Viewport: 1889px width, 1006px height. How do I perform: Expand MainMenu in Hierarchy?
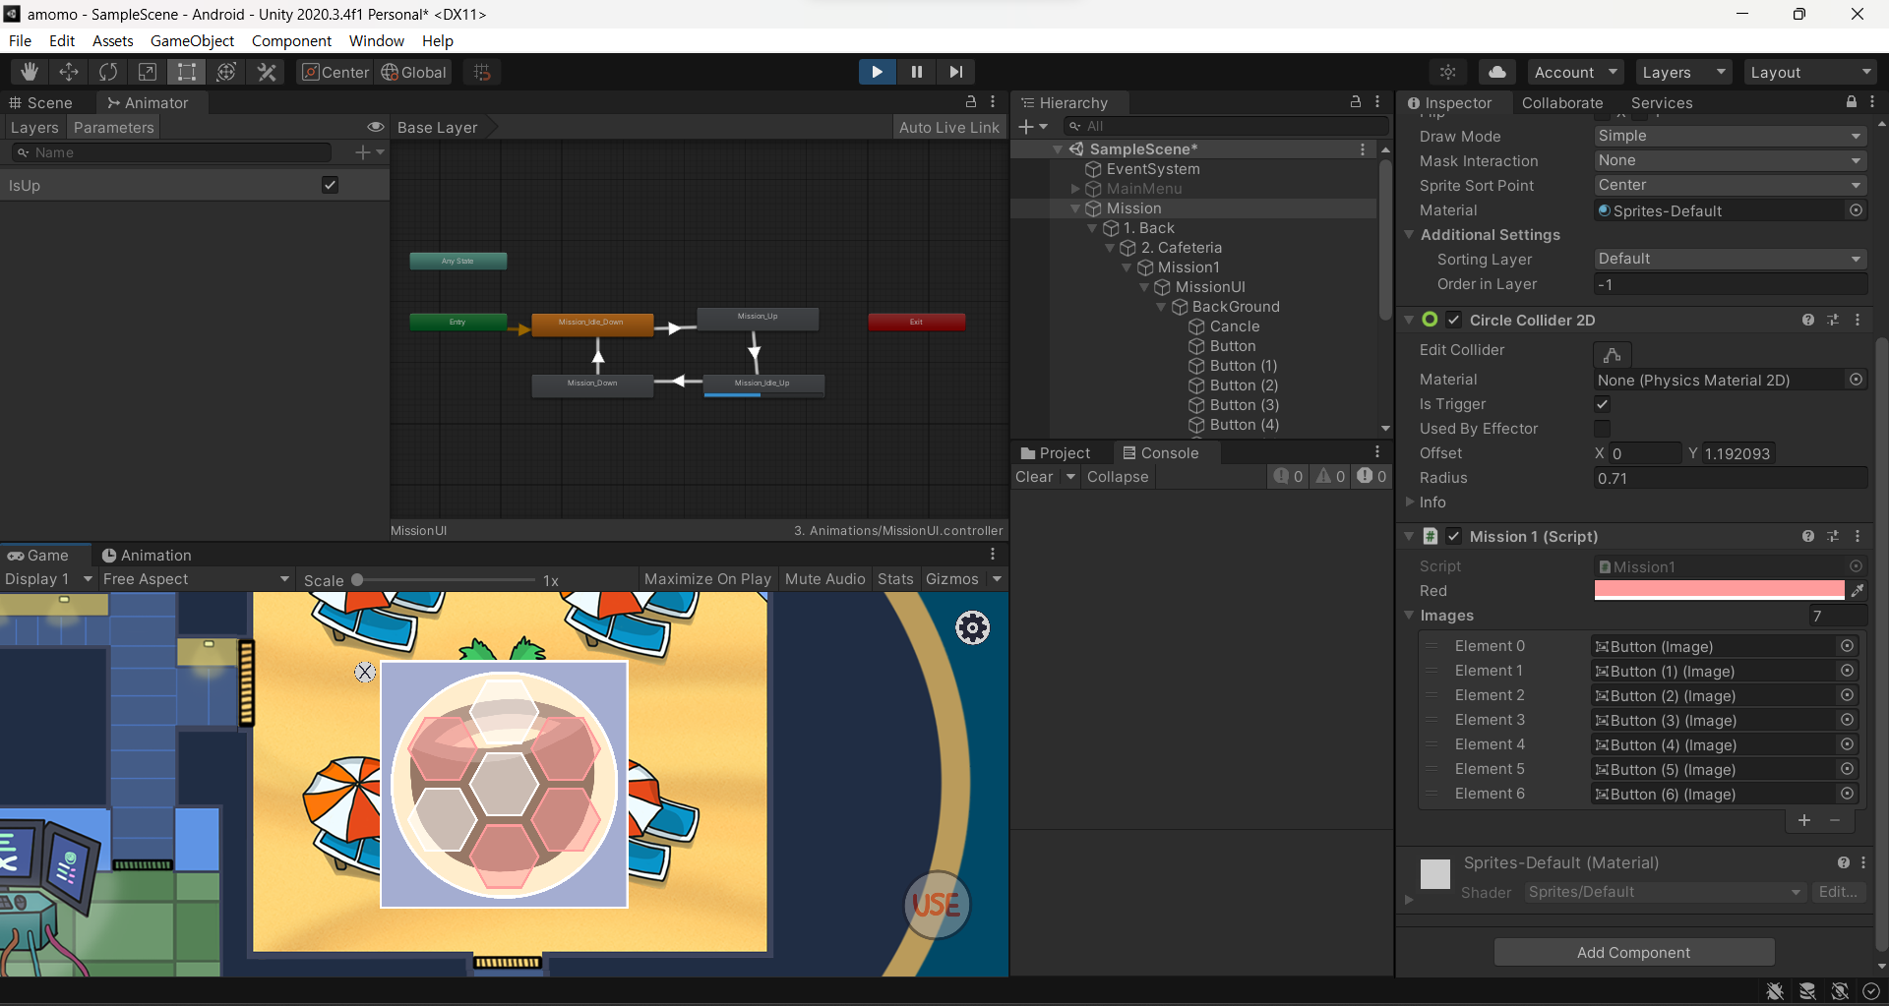(1075, 189)
